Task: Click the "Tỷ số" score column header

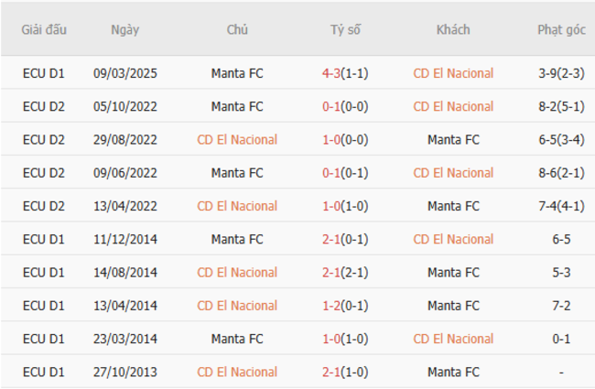Action: coord(345,29)
